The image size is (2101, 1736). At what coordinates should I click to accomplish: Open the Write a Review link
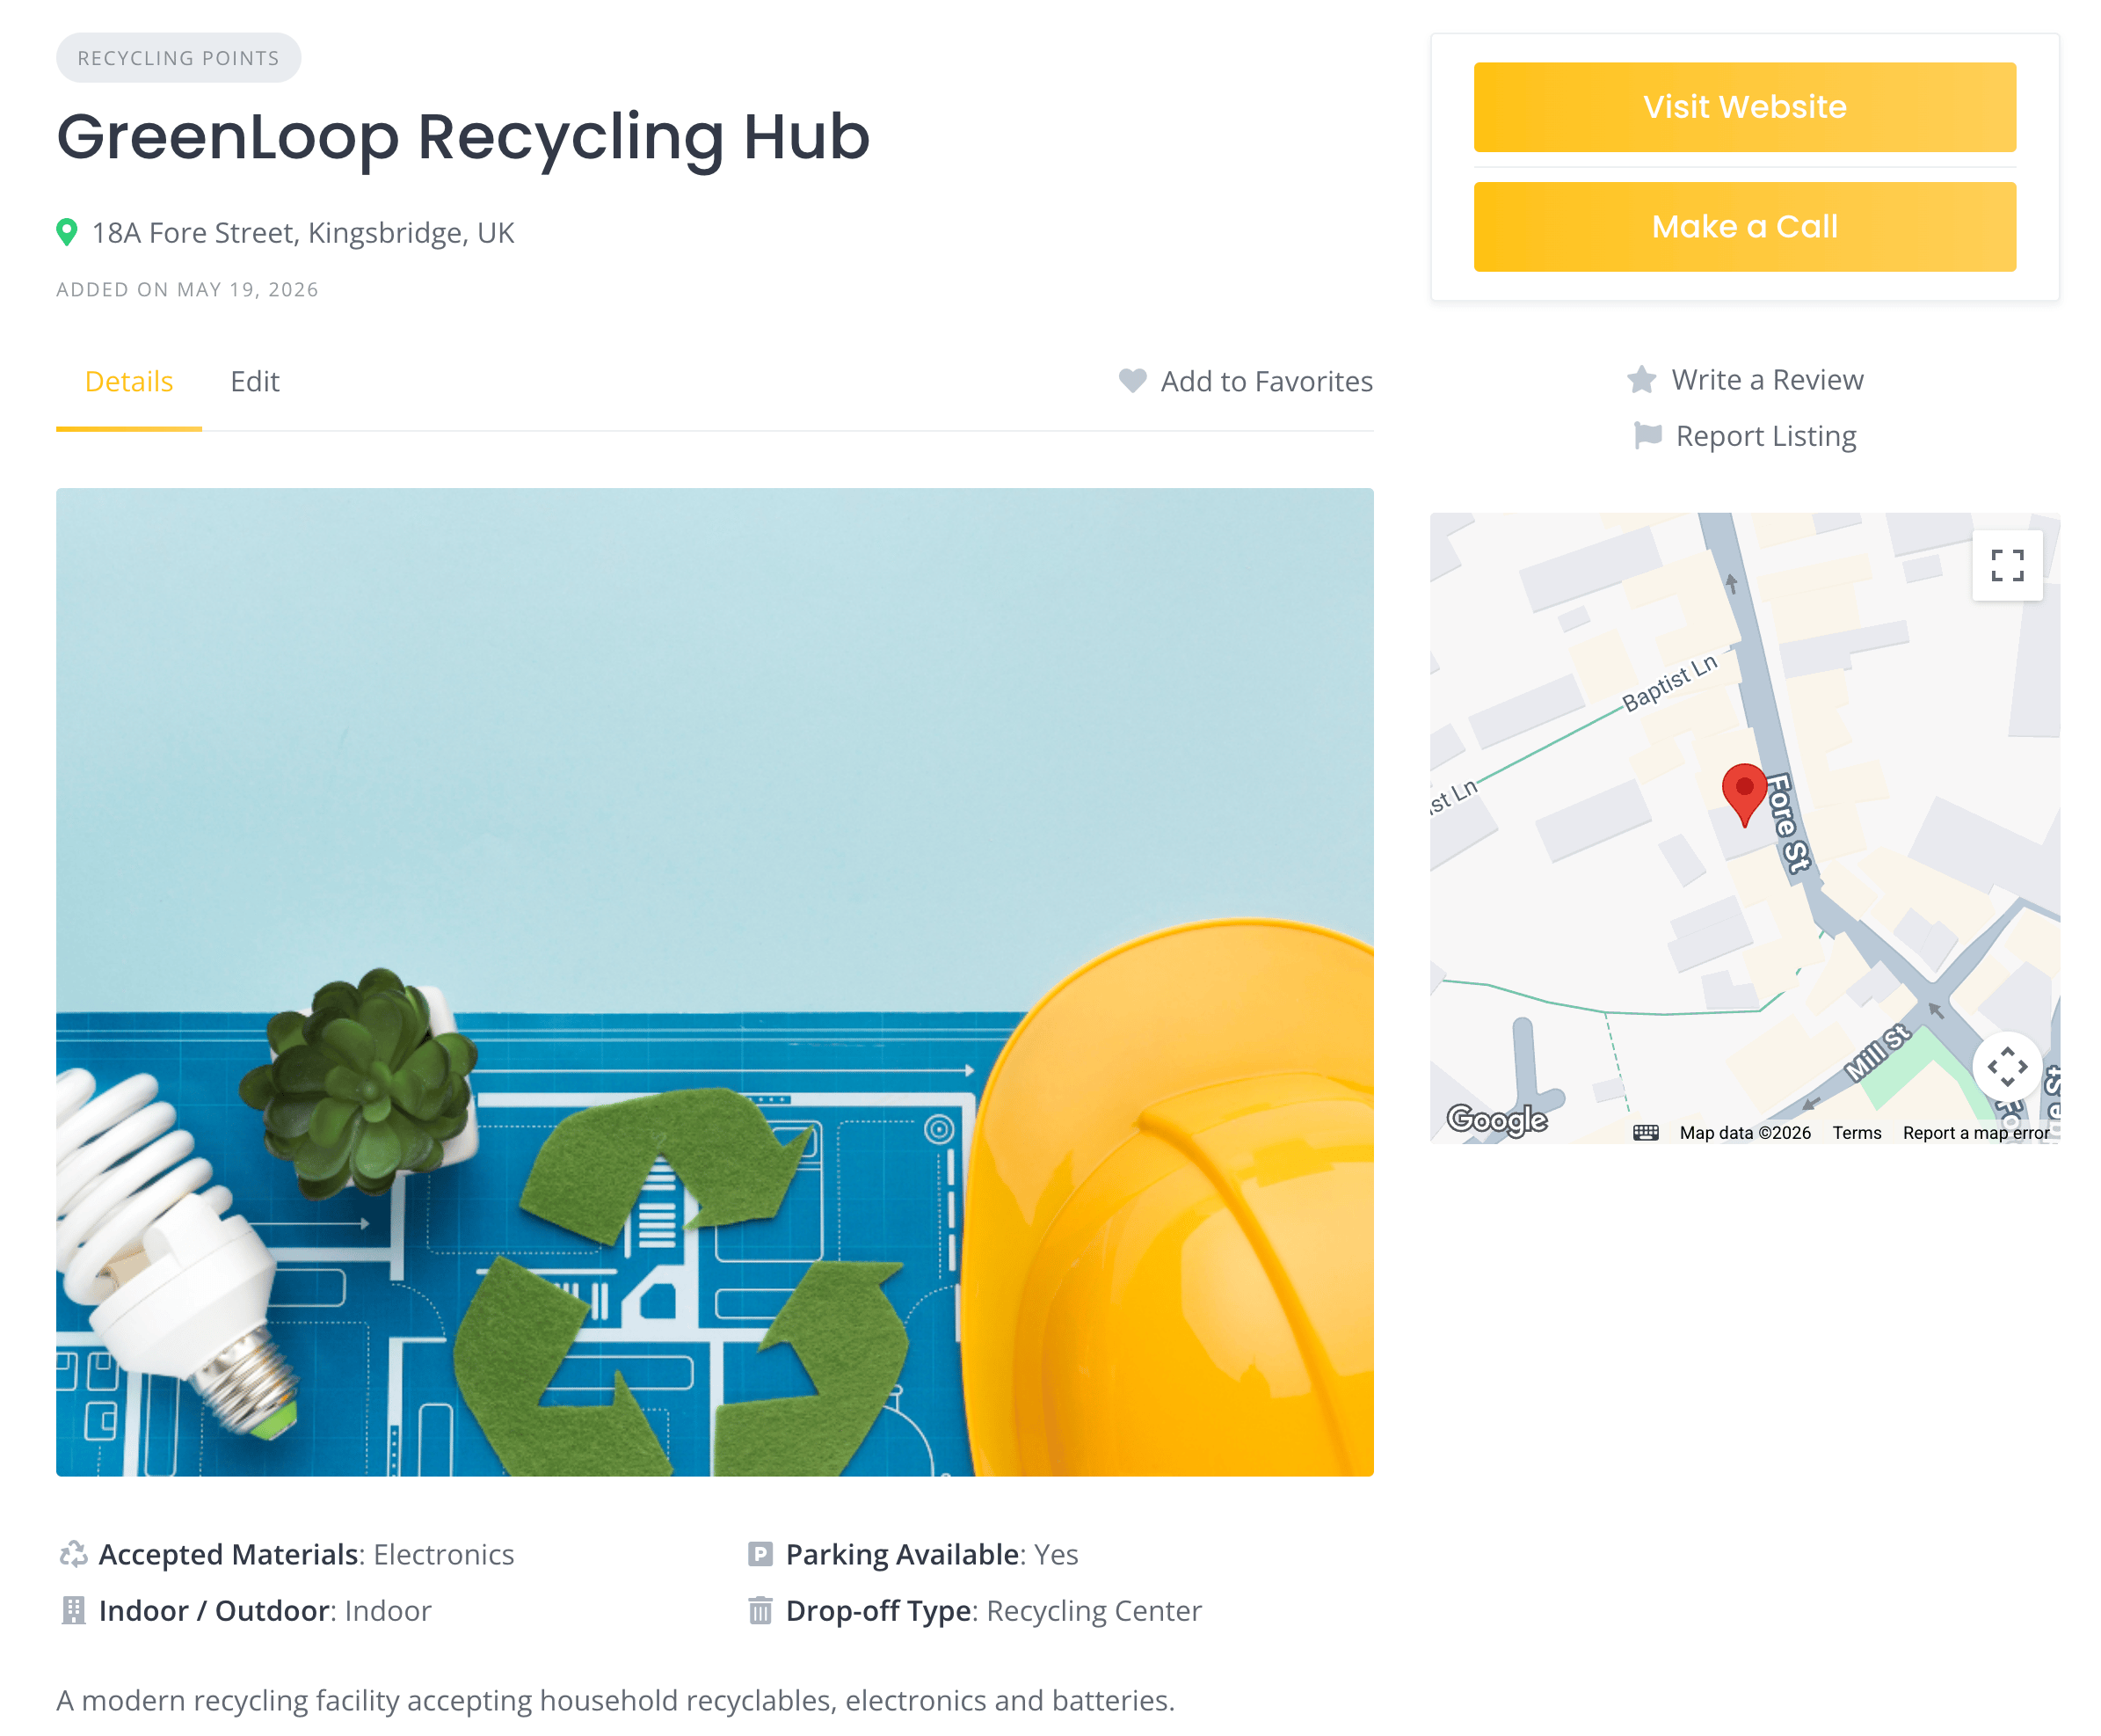pyautogui.click(x=1744, y=379)
